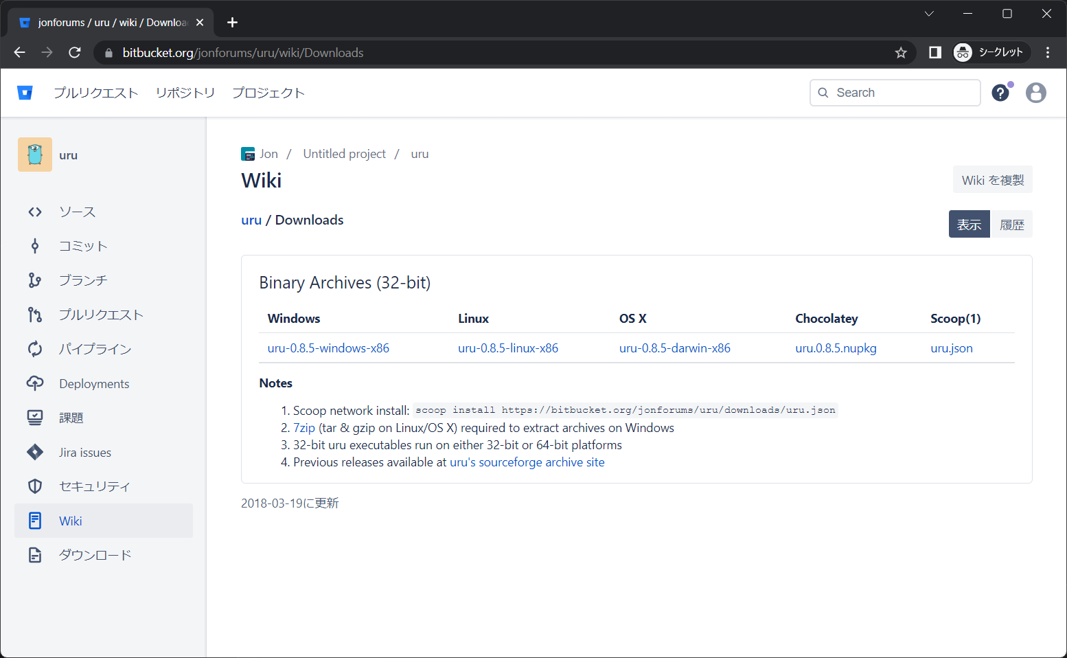Switch to the 履歴 (history) view
Image resolution: width=1067 pixels, height=658 pixels.
1011,224
